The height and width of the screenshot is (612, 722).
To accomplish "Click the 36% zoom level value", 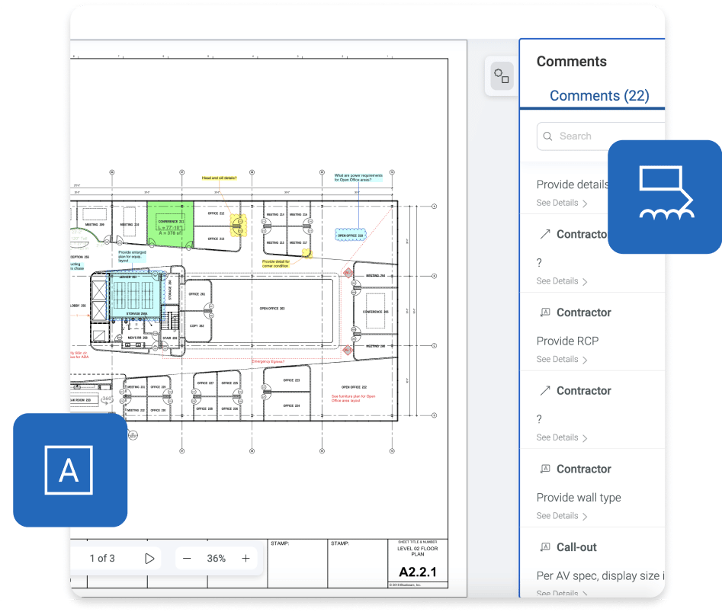I will (216, 558).
